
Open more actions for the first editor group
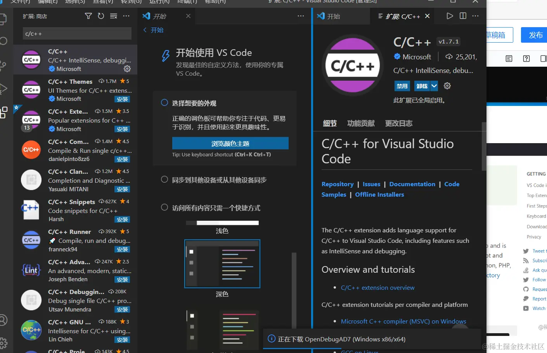(301, 16)
